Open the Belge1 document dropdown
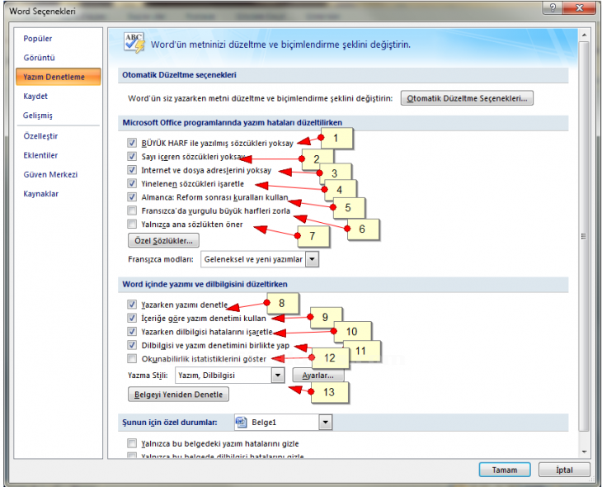 point(325,423)
